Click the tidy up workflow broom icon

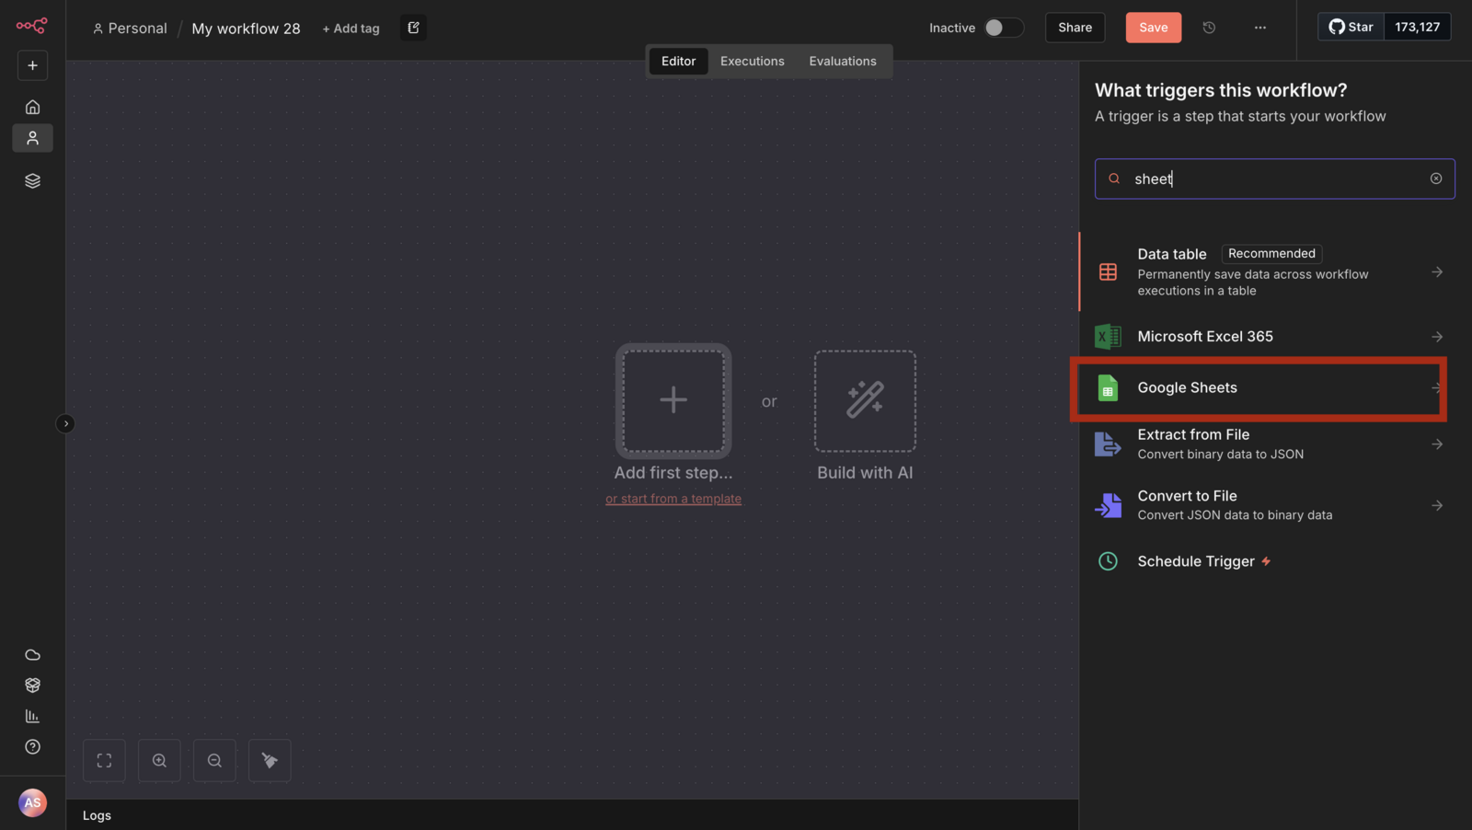coord(270,760)
